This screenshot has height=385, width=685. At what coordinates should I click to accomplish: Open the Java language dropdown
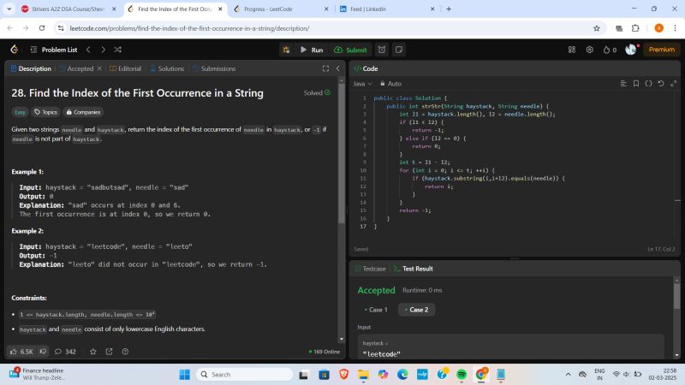click(x=363, y=84)
